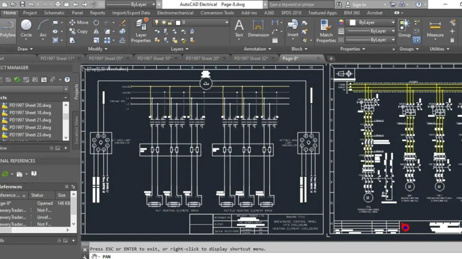Viewport: 462px width, 259px height.
Task: Activate the Copy tool
Action: tap(80, 31)
